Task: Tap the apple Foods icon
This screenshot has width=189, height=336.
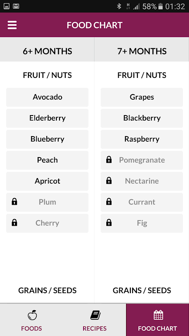Action: coord(32,315)
